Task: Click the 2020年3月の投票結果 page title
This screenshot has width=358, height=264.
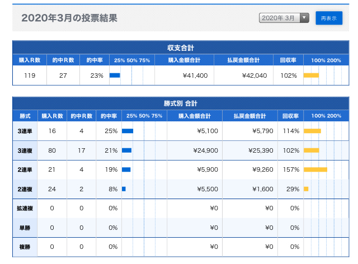Action: point(69,18)
